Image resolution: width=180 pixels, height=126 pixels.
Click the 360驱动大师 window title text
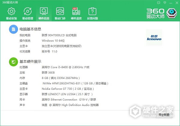(10, 2)
